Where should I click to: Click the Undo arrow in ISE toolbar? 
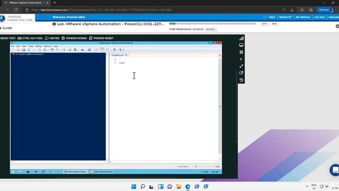pyautogui.click(x=52, y=50)
